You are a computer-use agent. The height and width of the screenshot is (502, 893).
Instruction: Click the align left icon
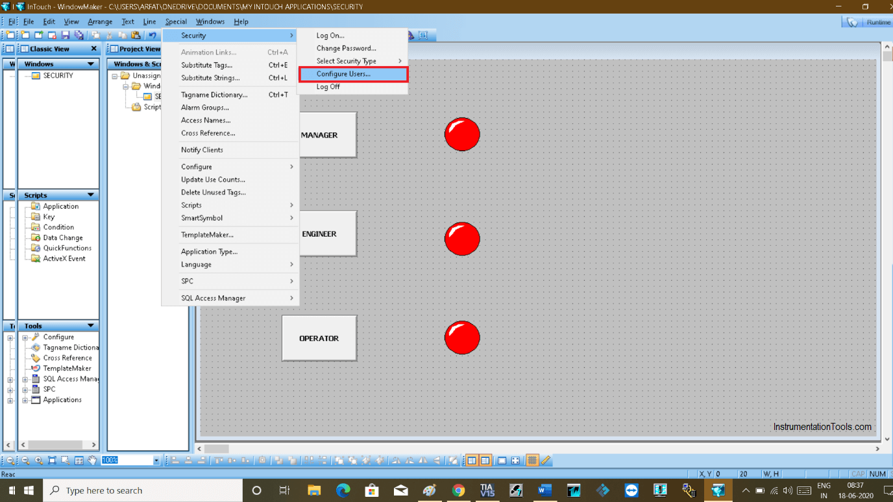(175, 460)
